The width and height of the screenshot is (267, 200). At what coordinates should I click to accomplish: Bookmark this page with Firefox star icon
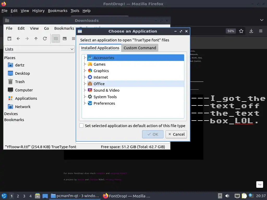pyautogui.click(x=241, y=31)
